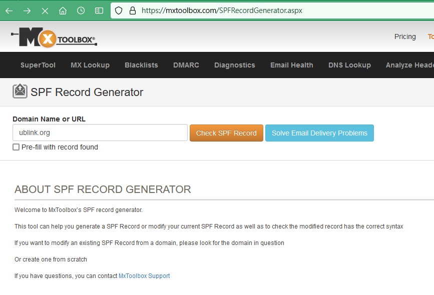This screenshot has height=295, width=434.
Task: Open the DMARC menu item
Action: pos(186,65)
